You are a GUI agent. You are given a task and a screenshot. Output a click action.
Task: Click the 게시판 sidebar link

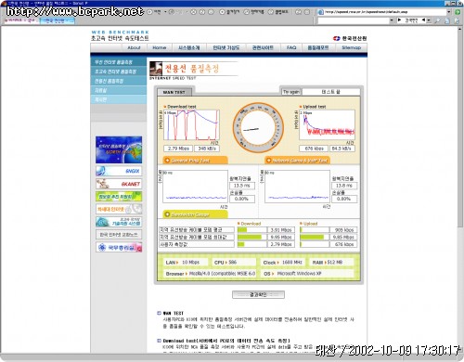coord(119,99)
